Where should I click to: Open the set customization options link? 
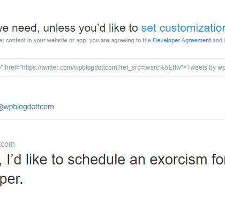[183, 28]
